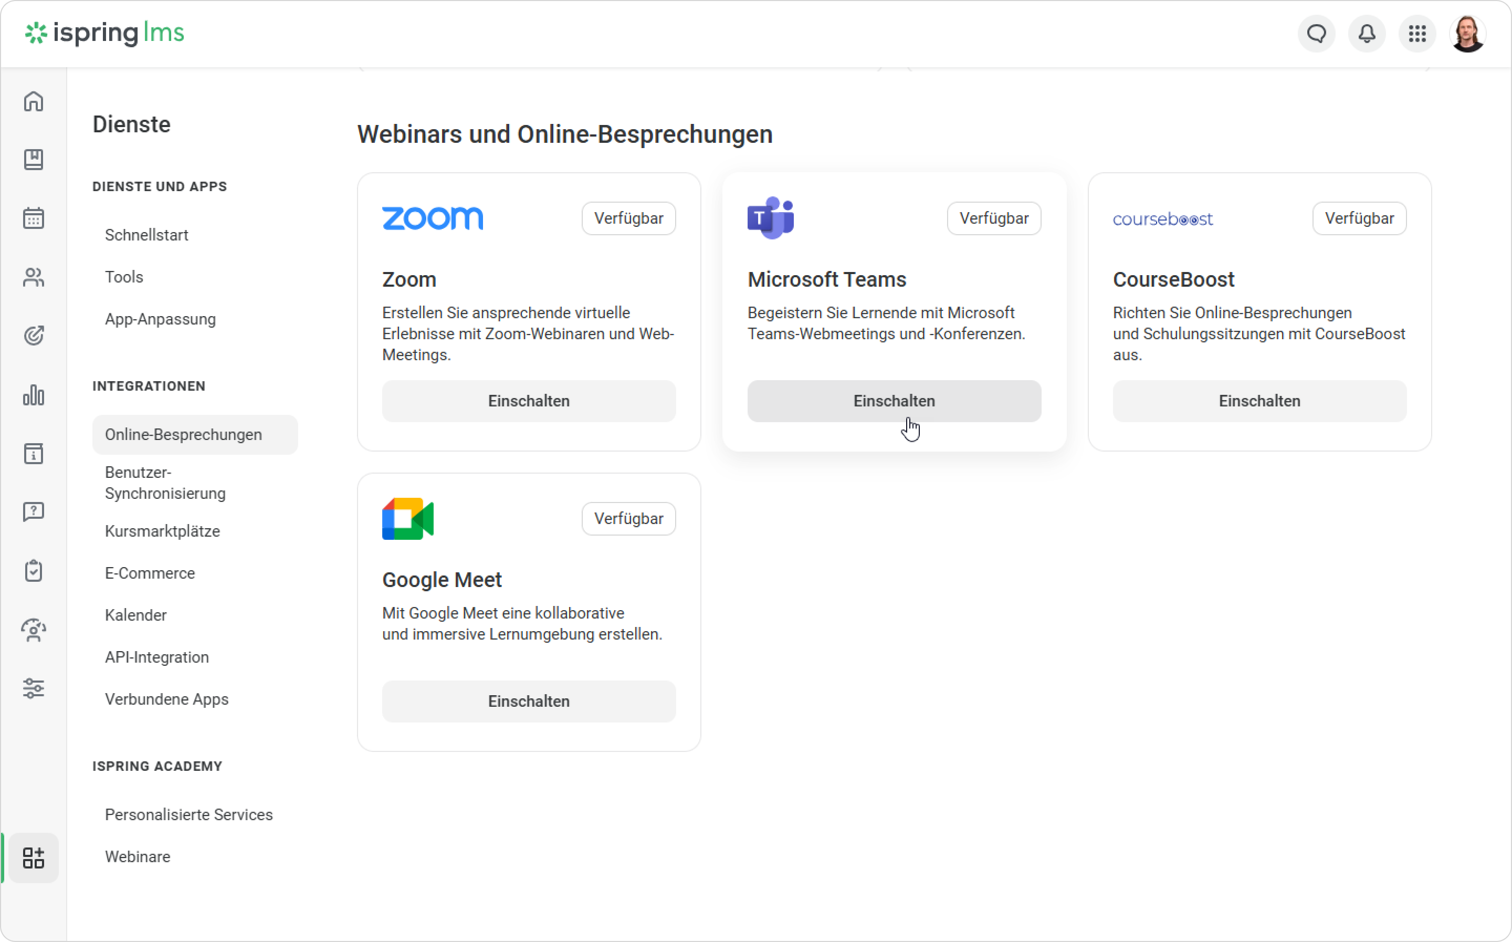
Task: Click the CourseBoost description starting "Richten Sie"
Action: 1258,333
